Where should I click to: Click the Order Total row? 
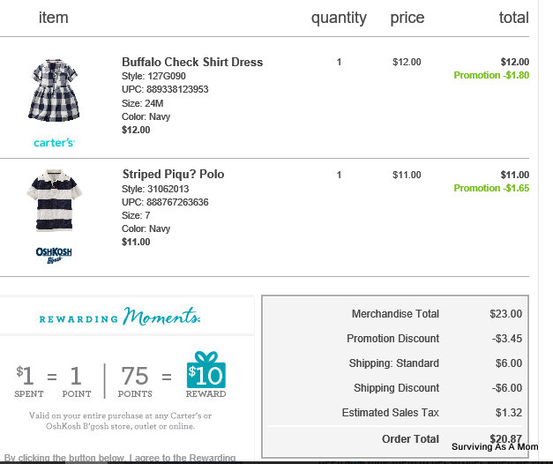(395, 439)
